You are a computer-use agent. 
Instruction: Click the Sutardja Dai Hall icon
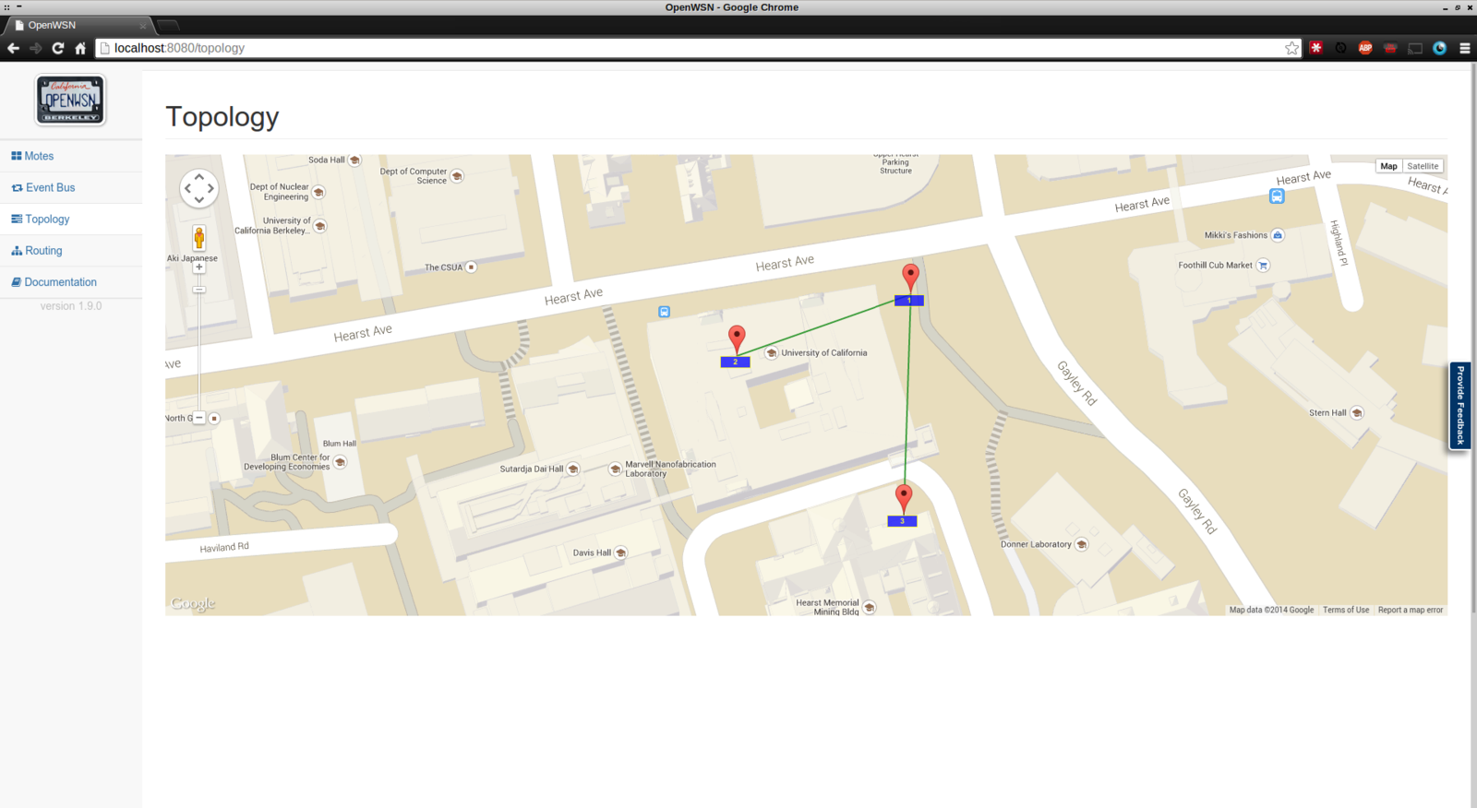(x=573, y=469)
